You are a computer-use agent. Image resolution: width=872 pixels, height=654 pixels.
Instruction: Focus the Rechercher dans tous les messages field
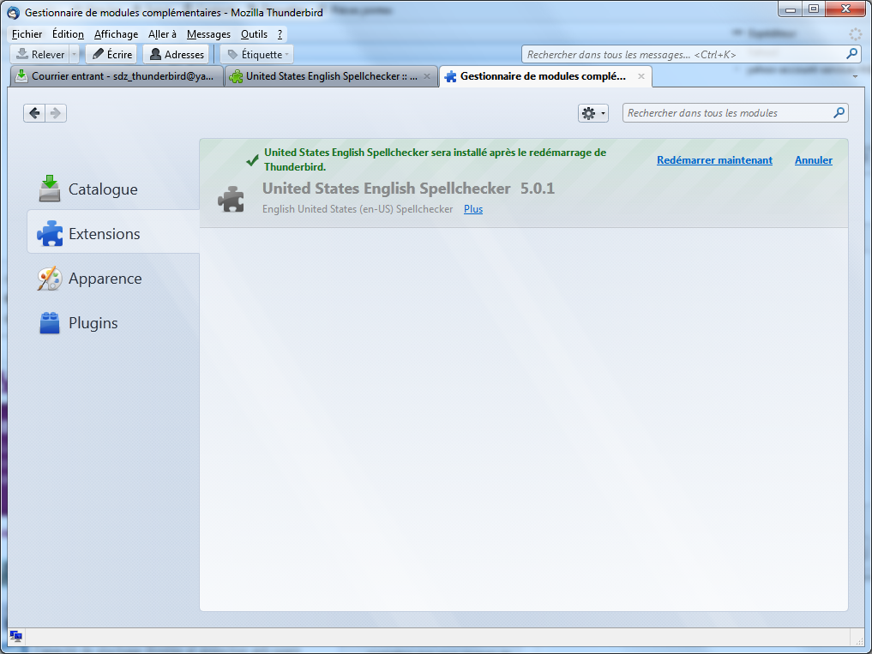pyautogui.click(x=691, y=54)
